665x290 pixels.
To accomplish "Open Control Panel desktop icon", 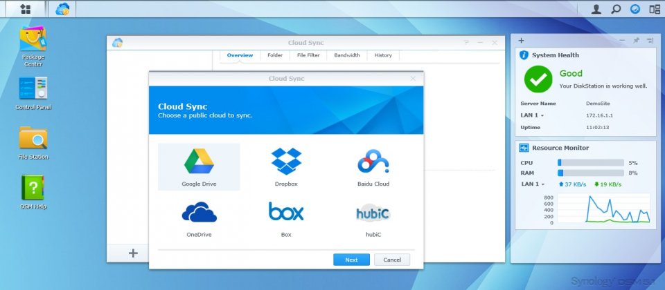I will 33,93.
